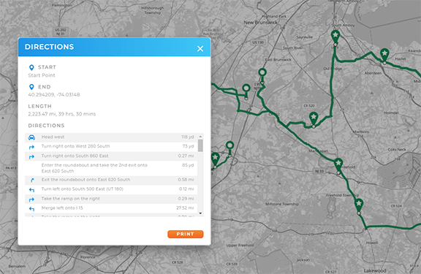Click star map marker near Hazlet
Viewport: 421px width, 274px height.
pos(384,56)
